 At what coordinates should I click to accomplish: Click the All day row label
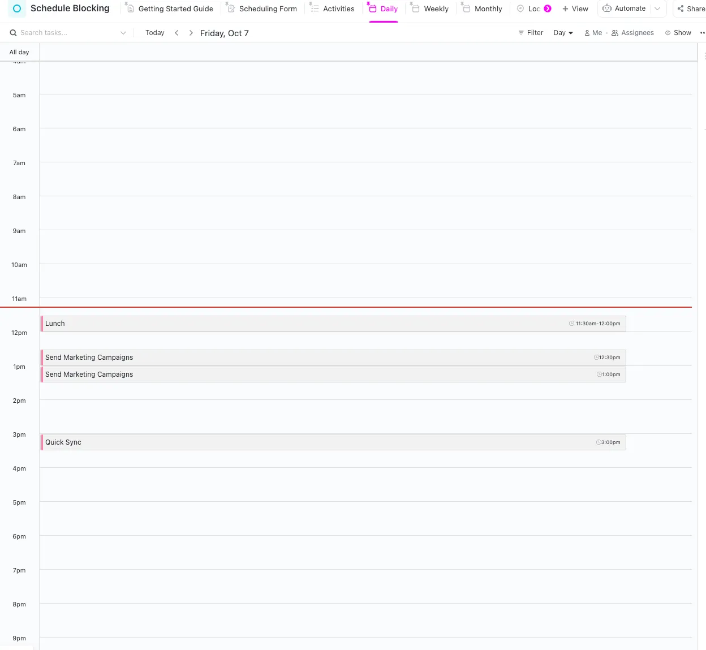point(19,52)
